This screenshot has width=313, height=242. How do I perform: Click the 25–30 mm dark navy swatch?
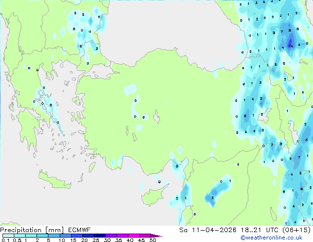click(x=99, y=236)
